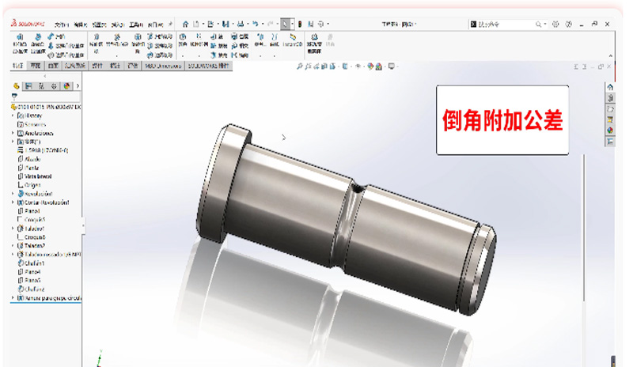Toggle Section View in the heads-up toolbar
The image size is (633, 367).
tap(324, 66)
